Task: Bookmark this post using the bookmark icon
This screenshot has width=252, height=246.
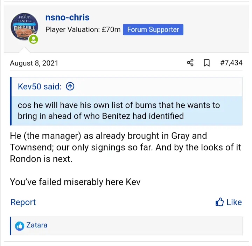Action: coord(207,63)
